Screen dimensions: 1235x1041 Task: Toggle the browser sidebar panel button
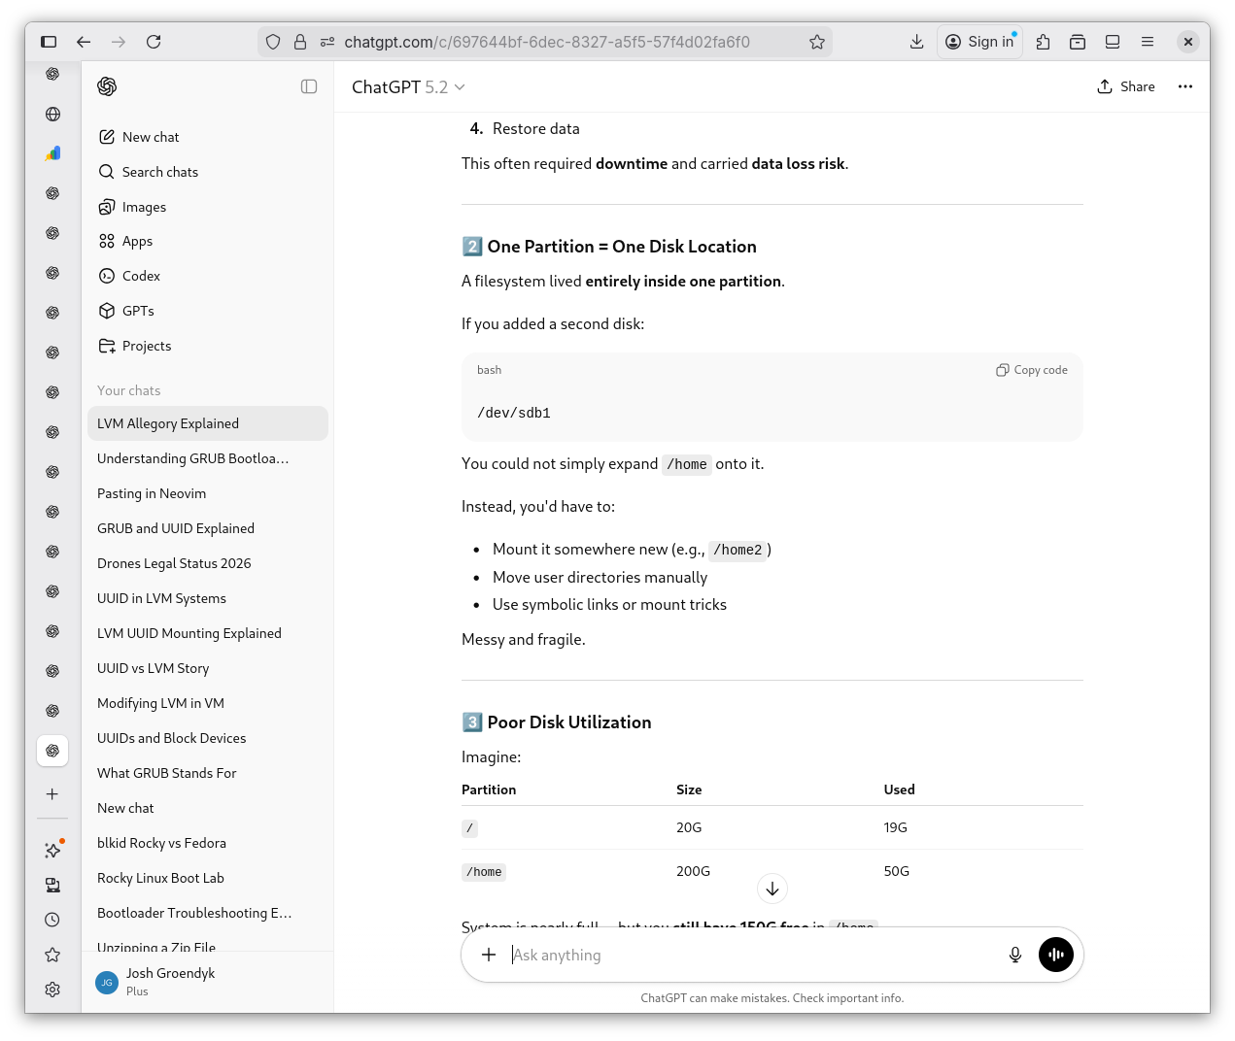49,42
